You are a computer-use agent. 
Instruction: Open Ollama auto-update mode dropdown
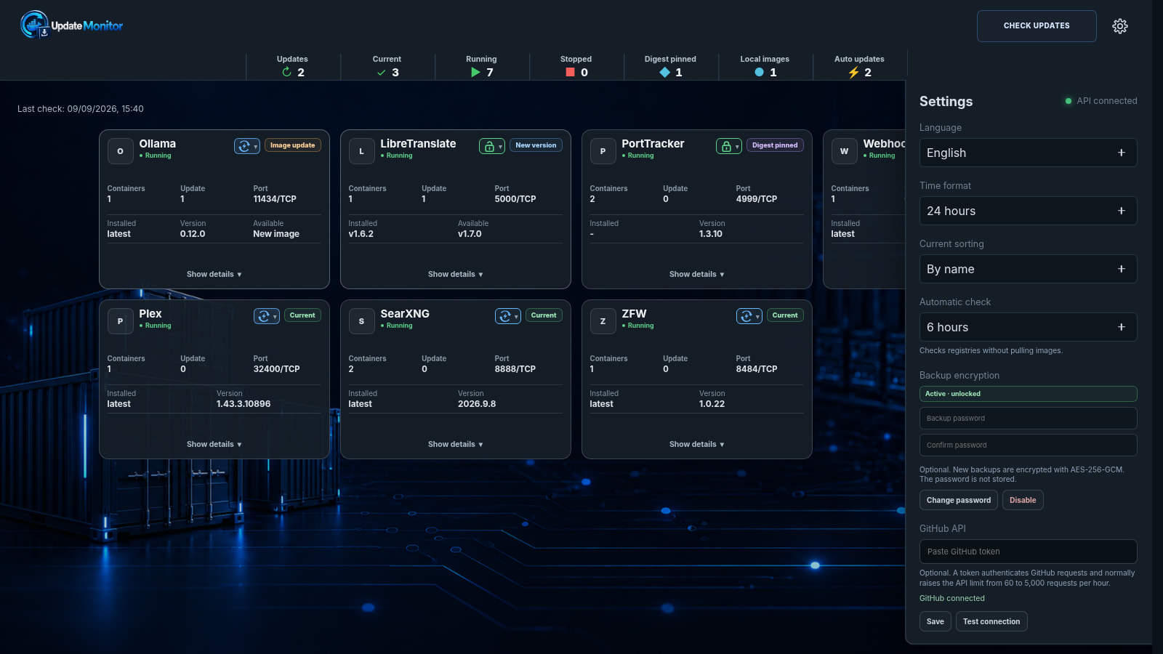(x=247, y=146)
